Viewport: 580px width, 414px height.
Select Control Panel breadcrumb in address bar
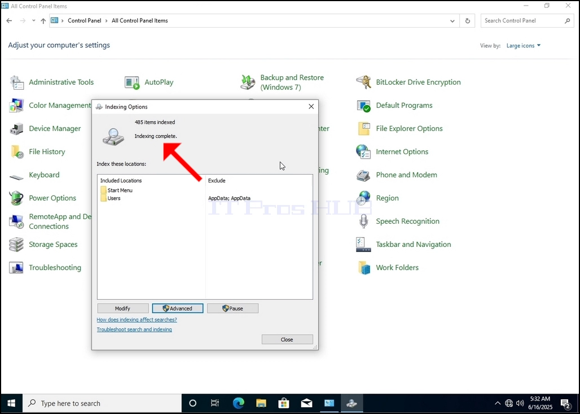click(x=84, y=21)
